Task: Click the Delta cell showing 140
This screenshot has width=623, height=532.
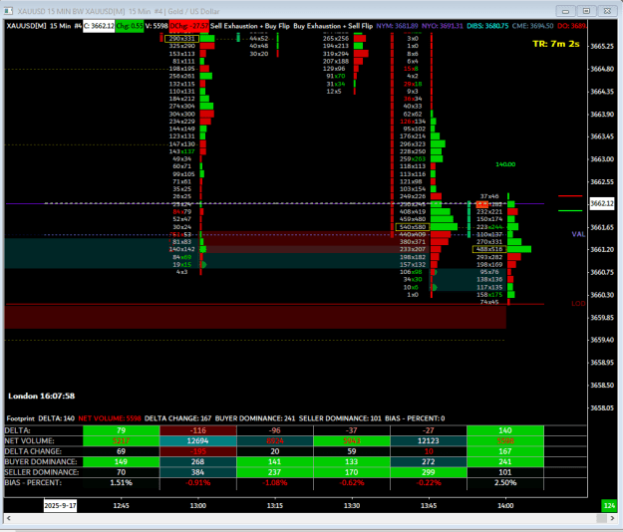Action: [505, 430]
